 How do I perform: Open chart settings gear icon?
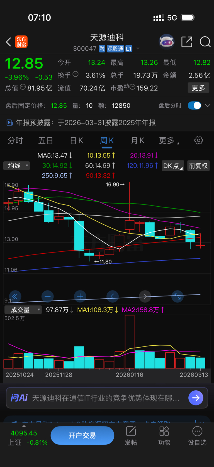pos(199,140)
